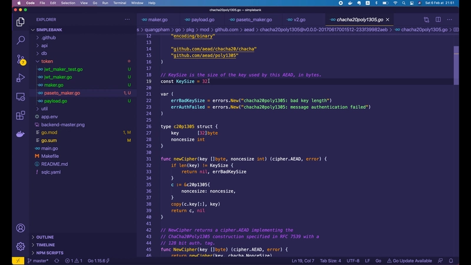Image resolution: width=471 pixels, height=265 pixels.
Task: Open the Terminal menu
Action: [x=120, y=3]
